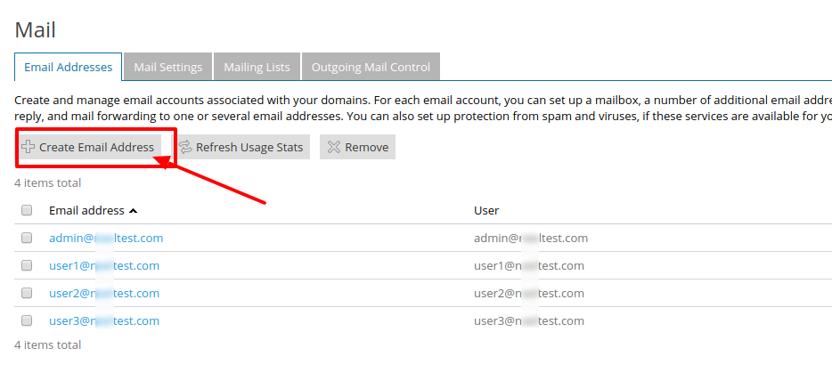Select the user1 email row checkbox
The height and width of the screenshot is (389, 832).
click(27, 265)
